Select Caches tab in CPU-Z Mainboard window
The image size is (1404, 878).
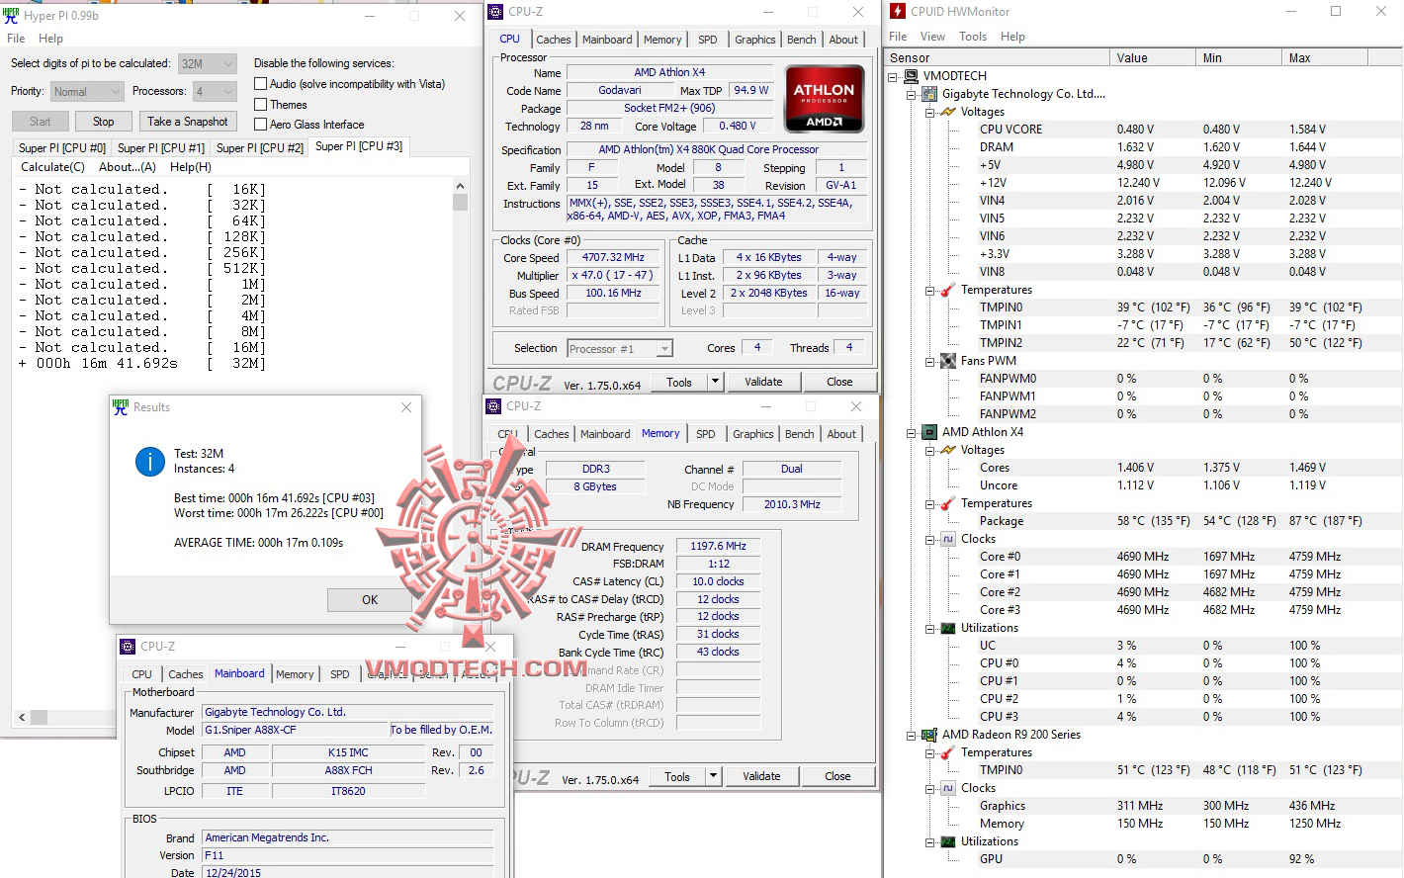click(x=186, y=674)
